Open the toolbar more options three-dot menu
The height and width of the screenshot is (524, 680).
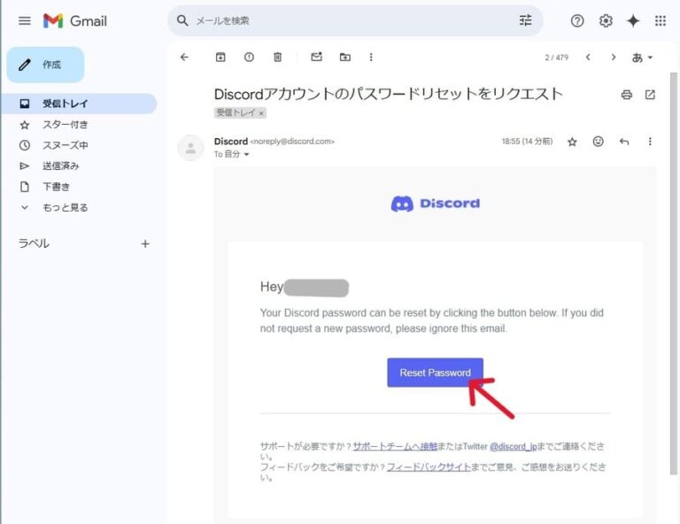click(371, 58)
